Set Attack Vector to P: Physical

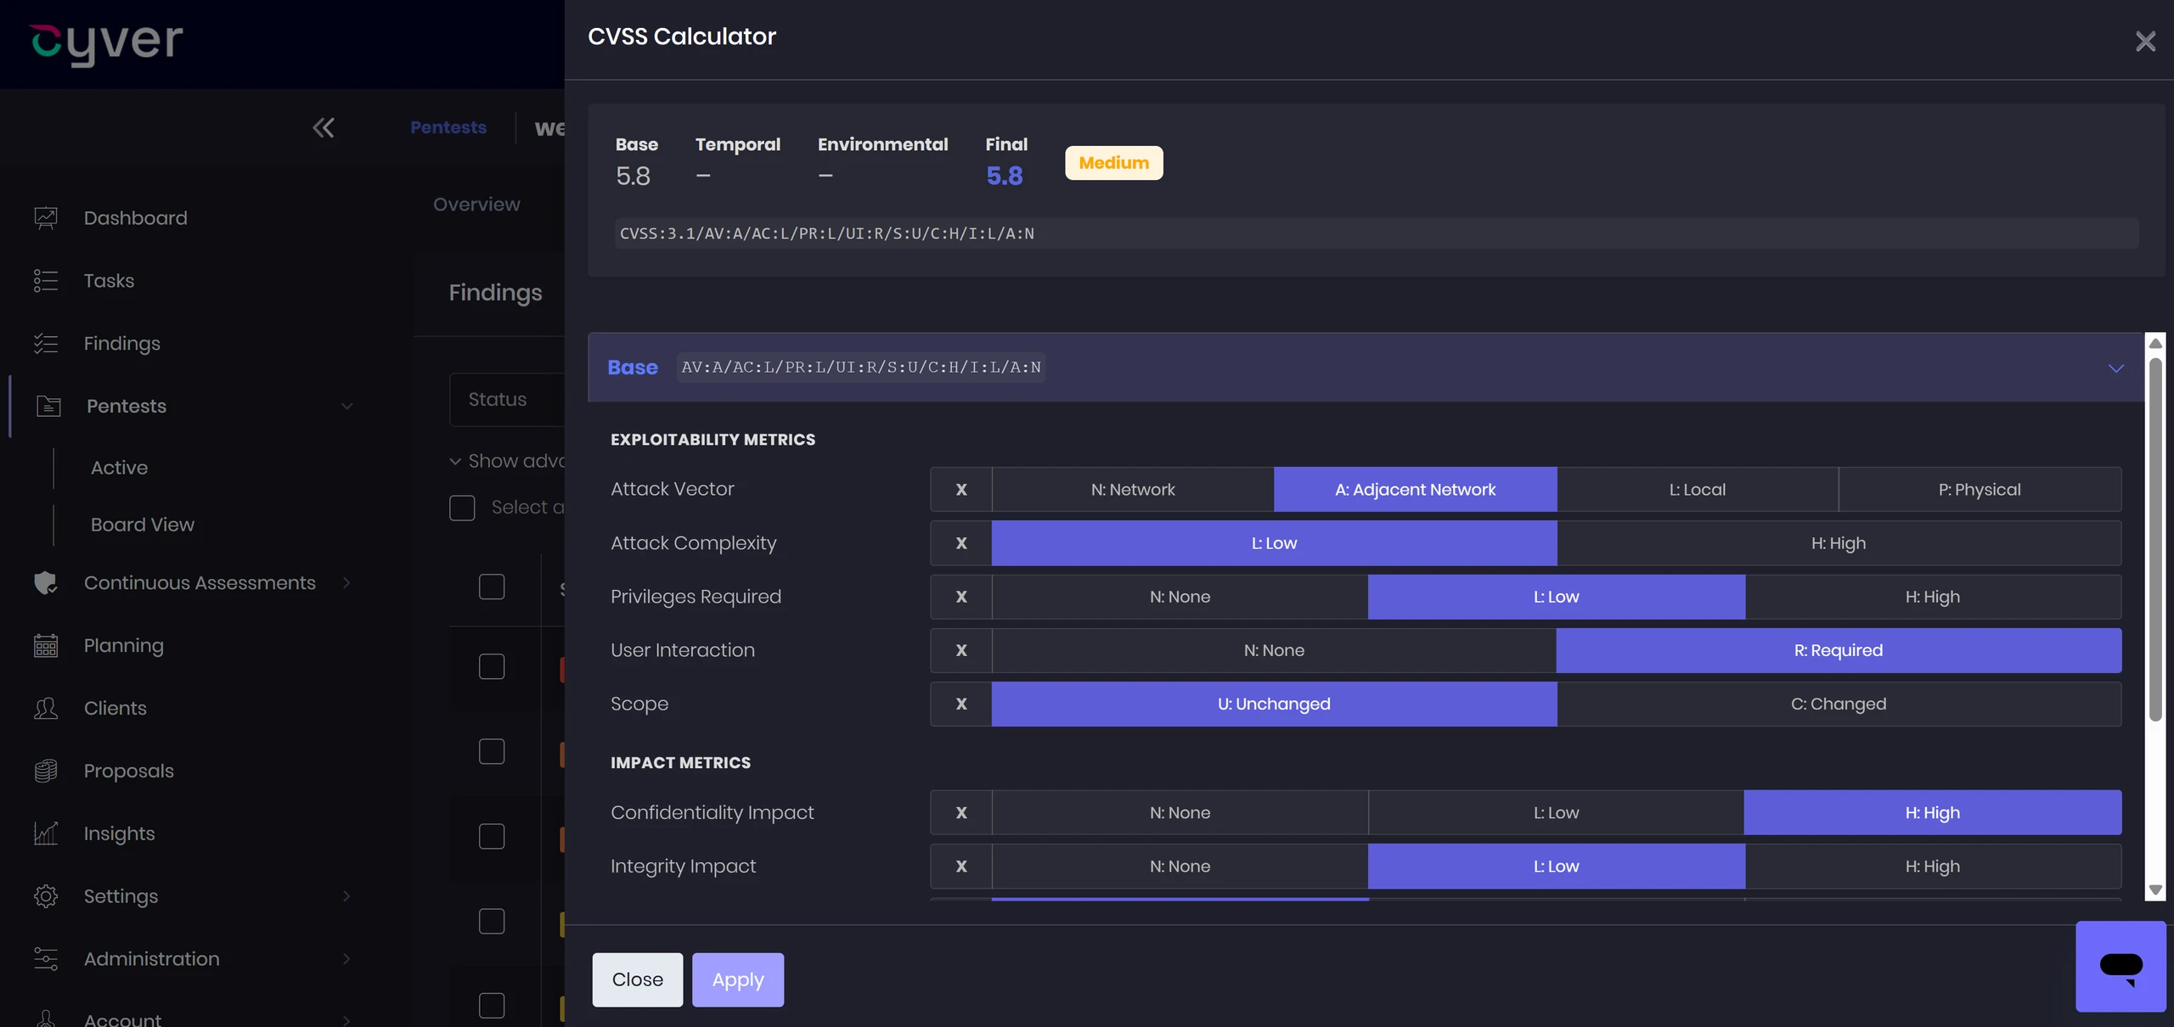[1980, 490]
